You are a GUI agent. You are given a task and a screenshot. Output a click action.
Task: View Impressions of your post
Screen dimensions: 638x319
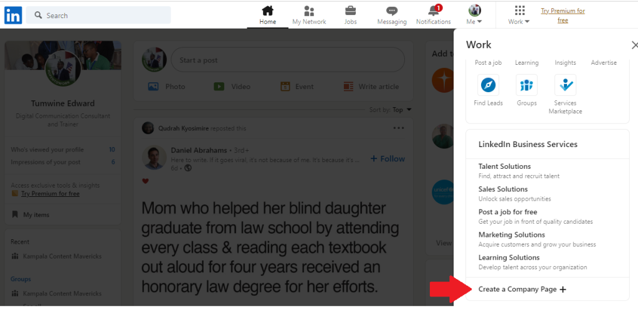[x=63, y=162]
